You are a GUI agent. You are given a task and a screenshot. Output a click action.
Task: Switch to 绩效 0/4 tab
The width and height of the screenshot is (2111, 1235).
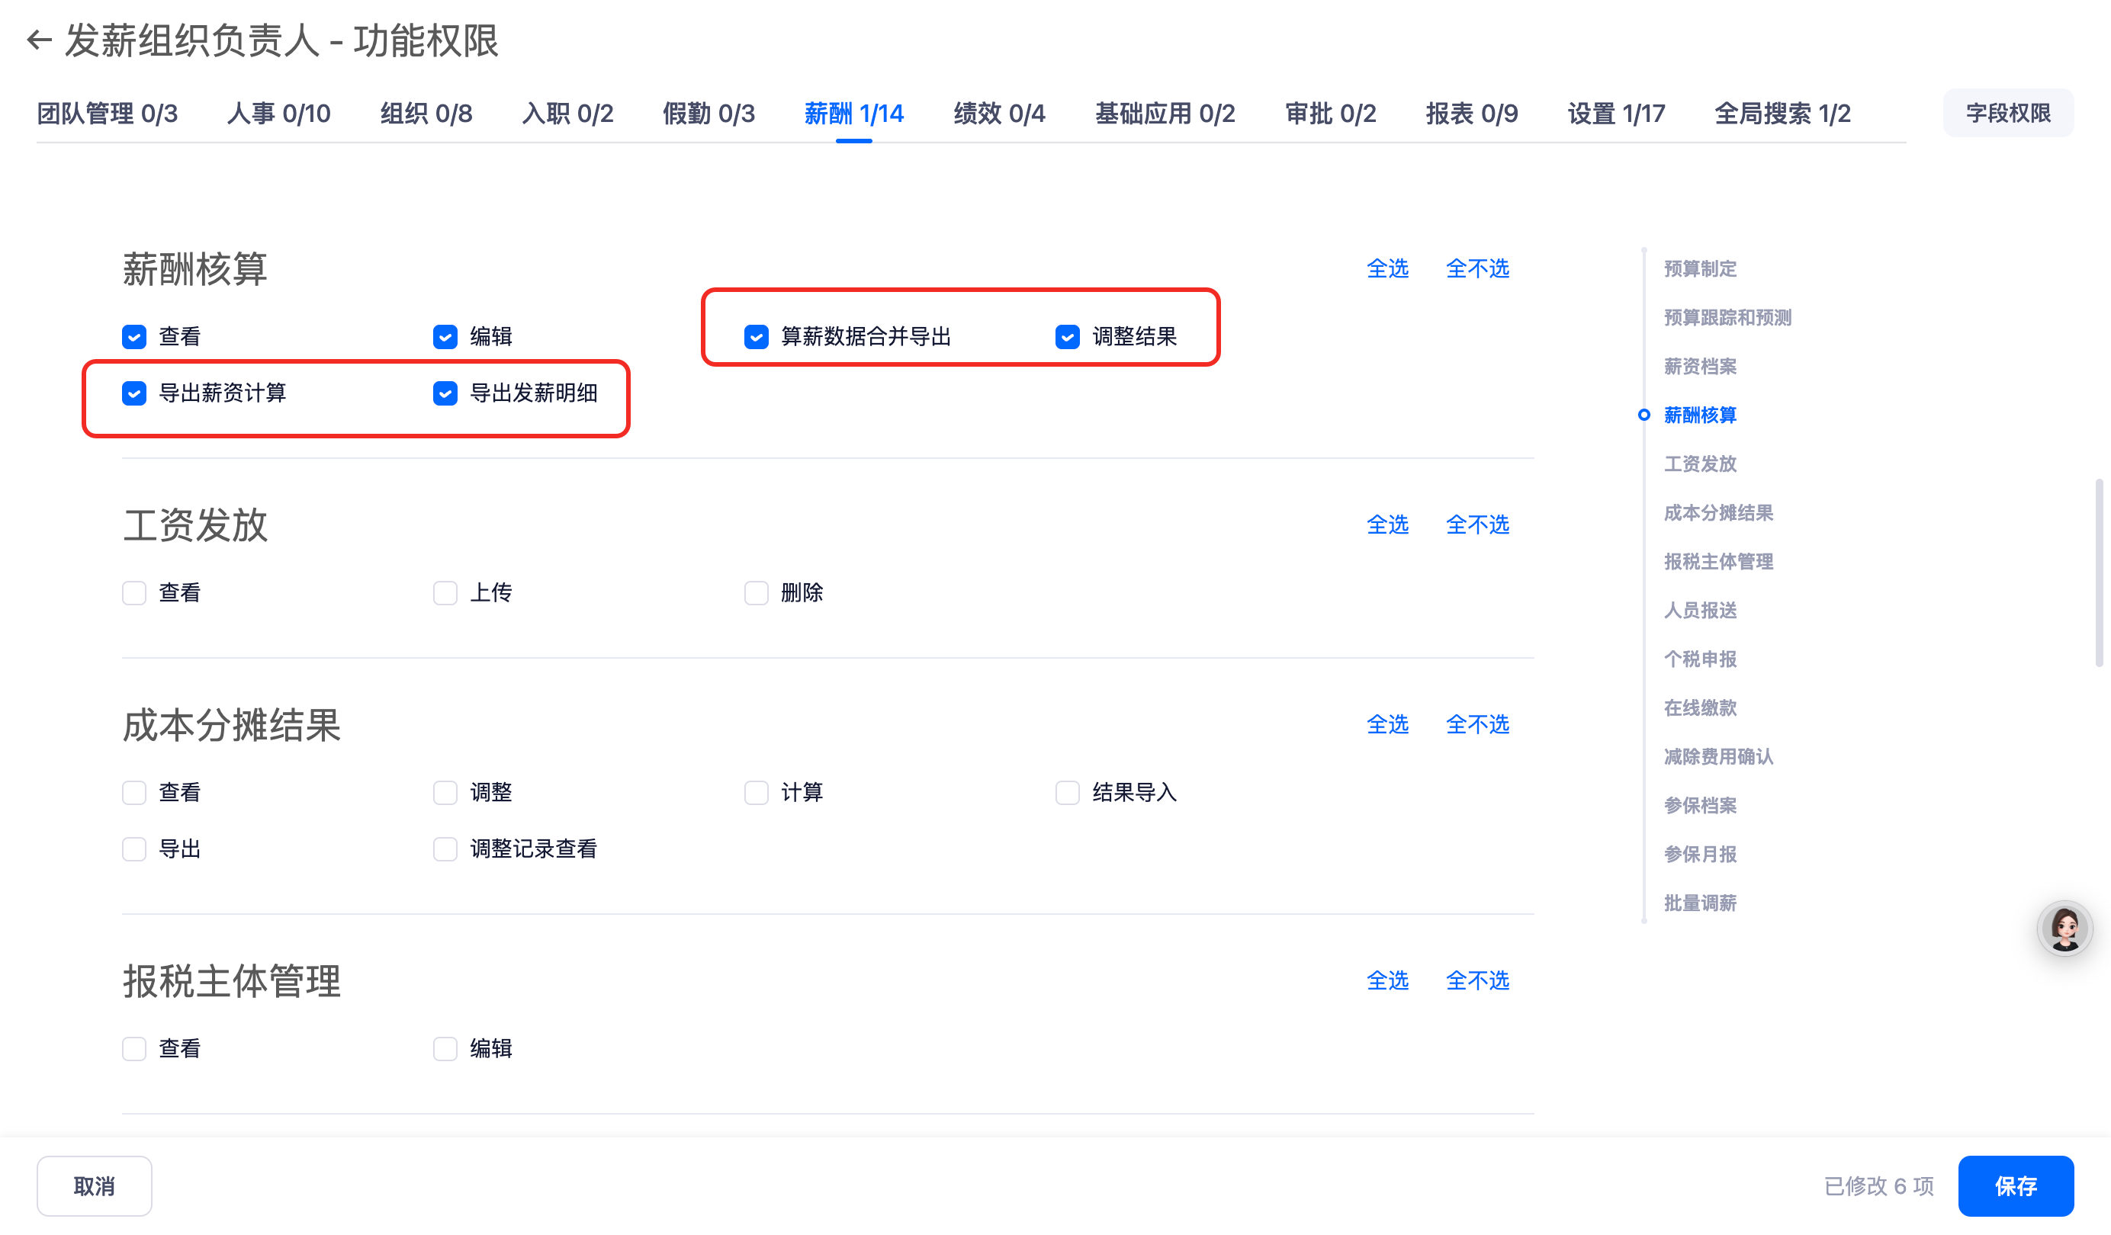(x=998, y=113)
